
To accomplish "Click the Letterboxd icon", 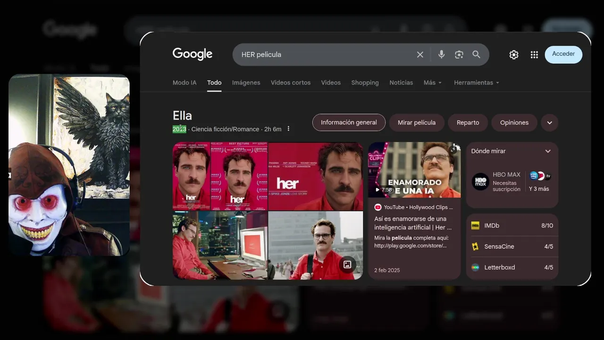I will pyautogui.click(x=475, y=267).
